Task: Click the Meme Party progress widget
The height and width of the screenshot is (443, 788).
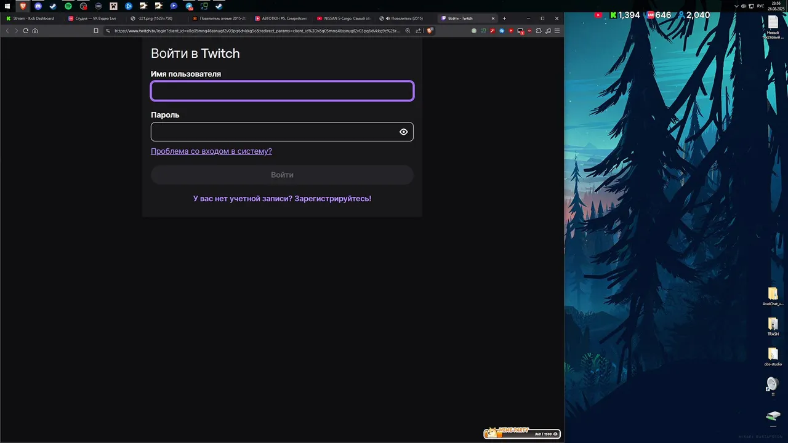Action: [522, 433]
